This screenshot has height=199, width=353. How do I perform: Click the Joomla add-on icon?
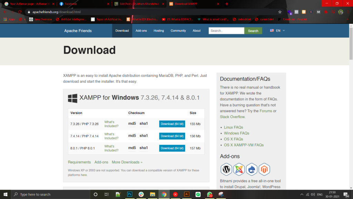239,169
